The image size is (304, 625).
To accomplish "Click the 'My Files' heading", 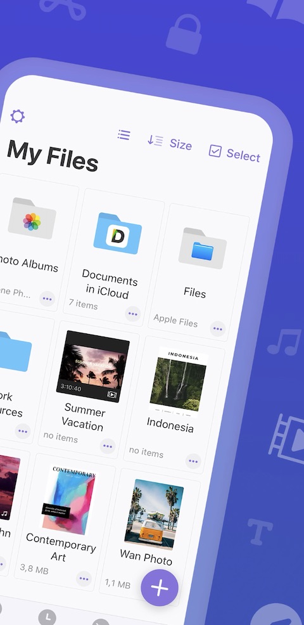I will [53, 156].
